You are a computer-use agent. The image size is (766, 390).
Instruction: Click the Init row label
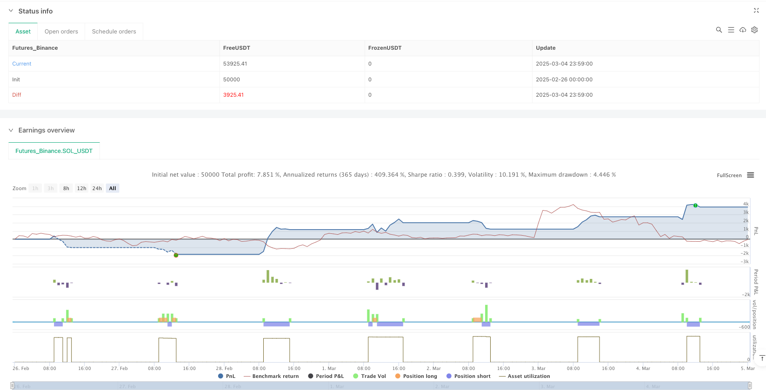[16, 79]
